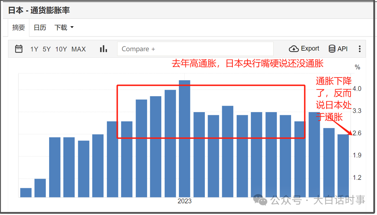
Task: Switch to the 日历 tab
Action: pos(40,27)
